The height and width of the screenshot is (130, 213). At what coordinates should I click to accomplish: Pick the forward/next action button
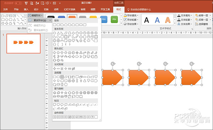pyautogui.click(x=58, y=117)
